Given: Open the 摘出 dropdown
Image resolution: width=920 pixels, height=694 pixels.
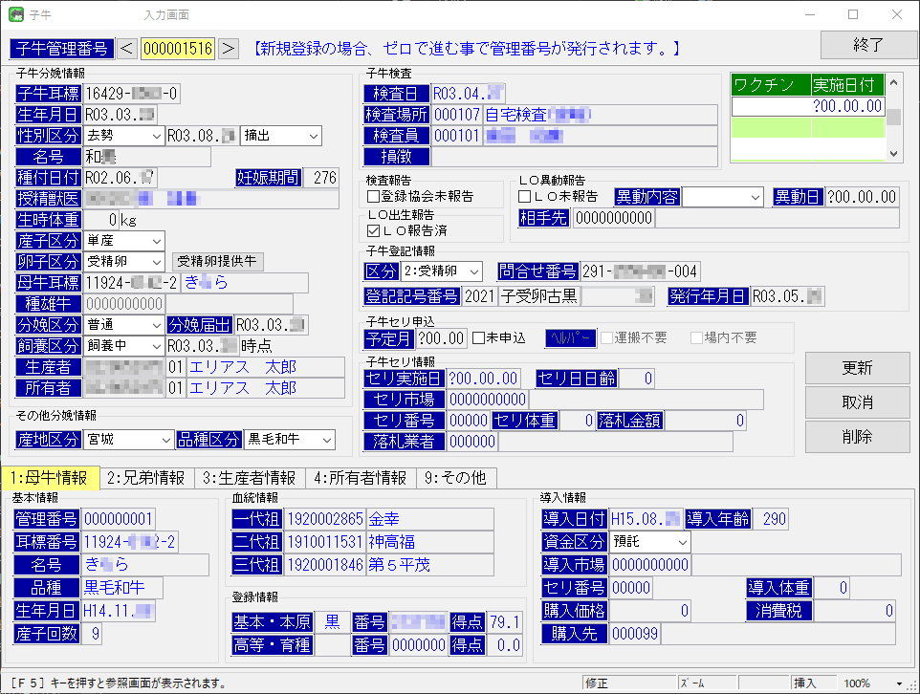Looking at the screenshot, I should [281, 136].
